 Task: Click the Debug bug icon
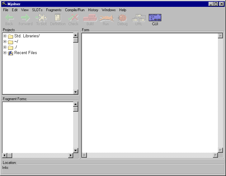click(x=122, y=18)
